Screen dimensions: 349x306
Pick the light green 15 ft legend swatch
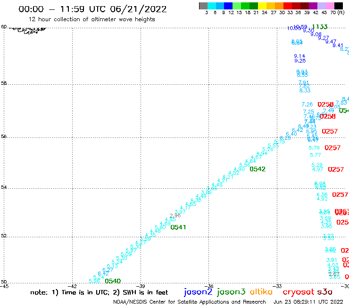[237, 6]
